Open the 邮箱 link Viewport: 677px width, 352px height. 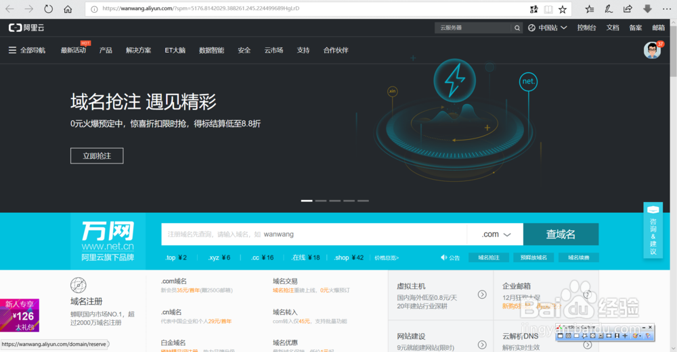659,28
